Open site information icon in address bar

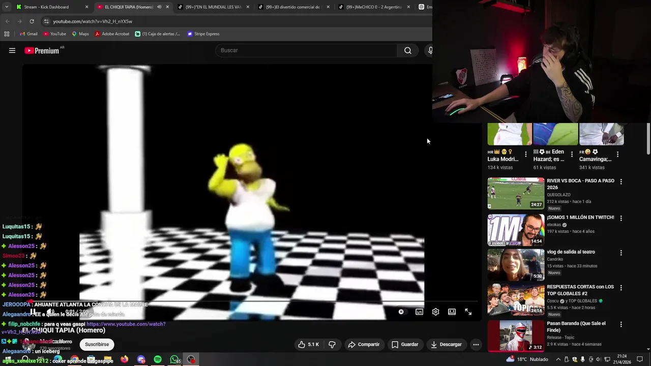coord(46,21)
